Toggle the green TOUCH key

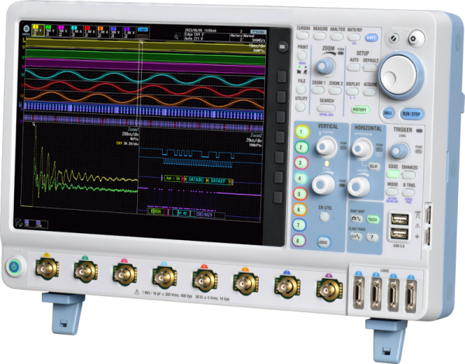point(373,220)
